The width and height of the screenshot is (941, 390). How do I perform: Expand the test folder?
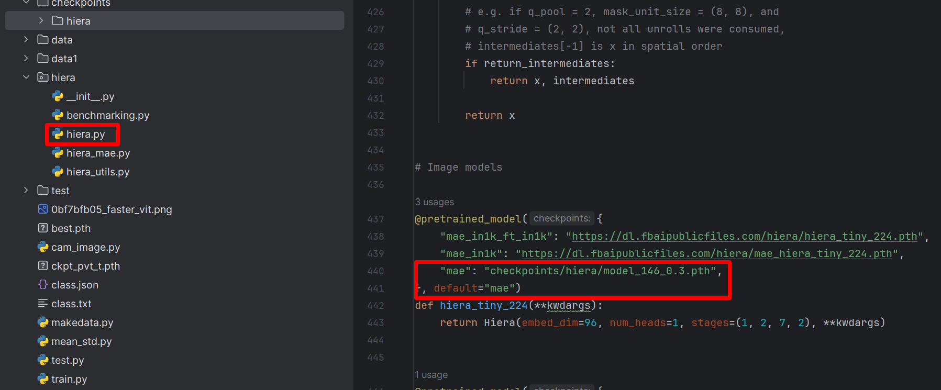click(x=26, y=191)
